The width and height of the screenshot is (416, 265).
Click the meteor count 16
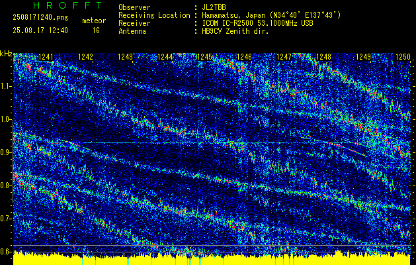click(x=96, y=30)
